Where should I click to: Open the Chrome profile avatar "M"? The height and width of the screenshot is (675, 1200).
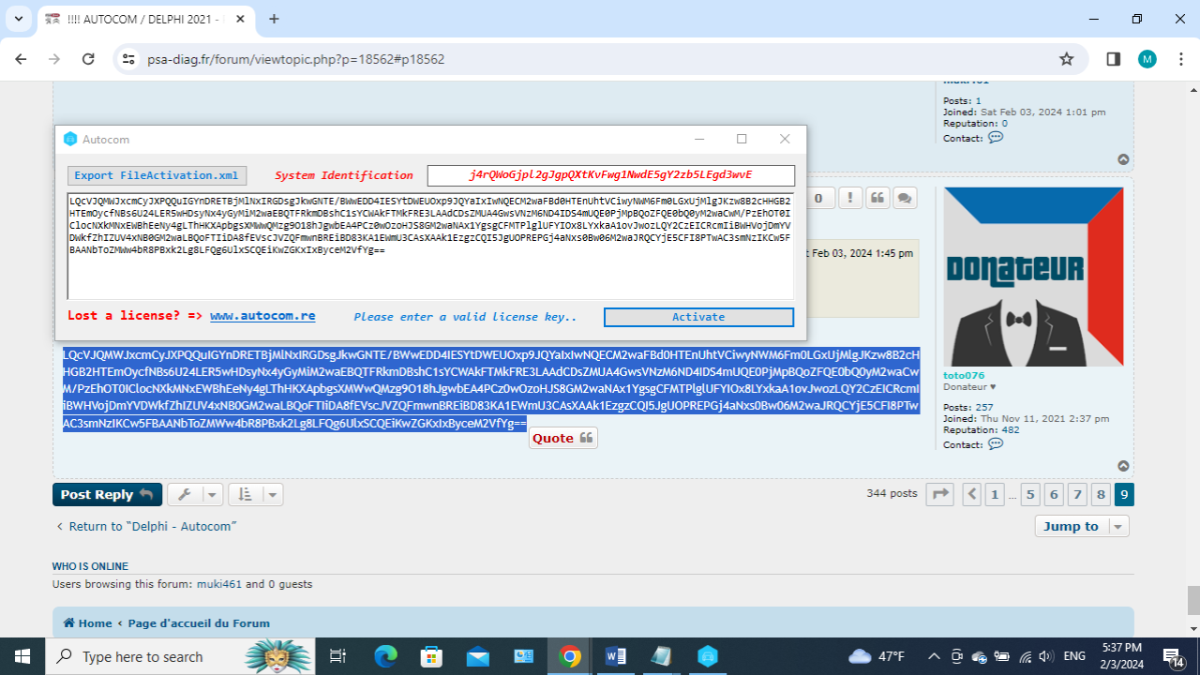(x=1147, y=59)
